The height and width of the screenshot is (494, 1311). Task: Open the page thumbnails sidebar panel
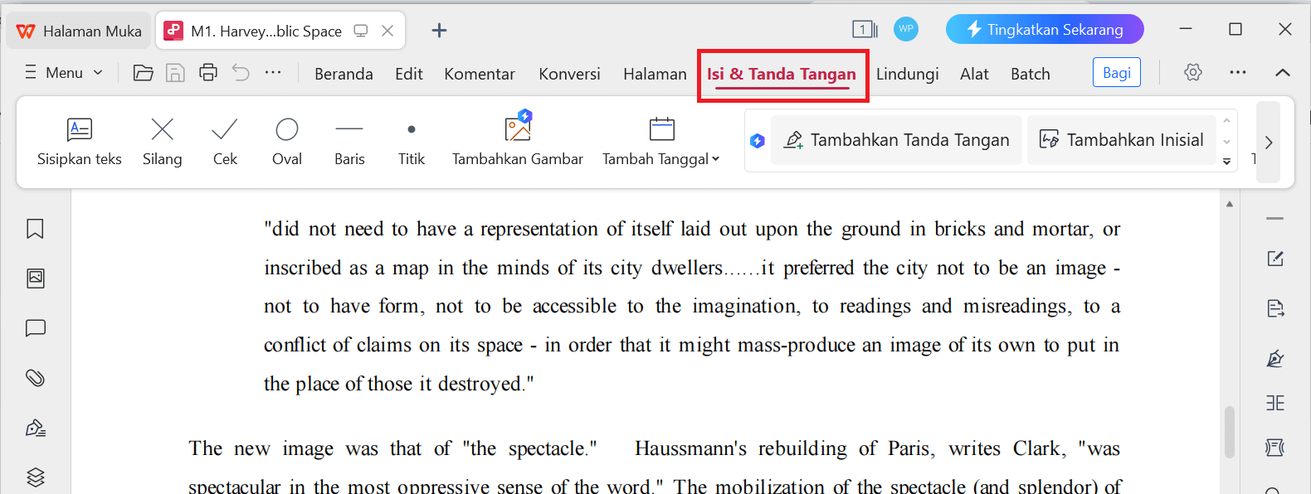point(35,278)
